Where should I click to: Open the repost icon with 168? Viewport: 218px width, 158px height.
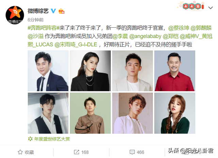tap(76, 152)
